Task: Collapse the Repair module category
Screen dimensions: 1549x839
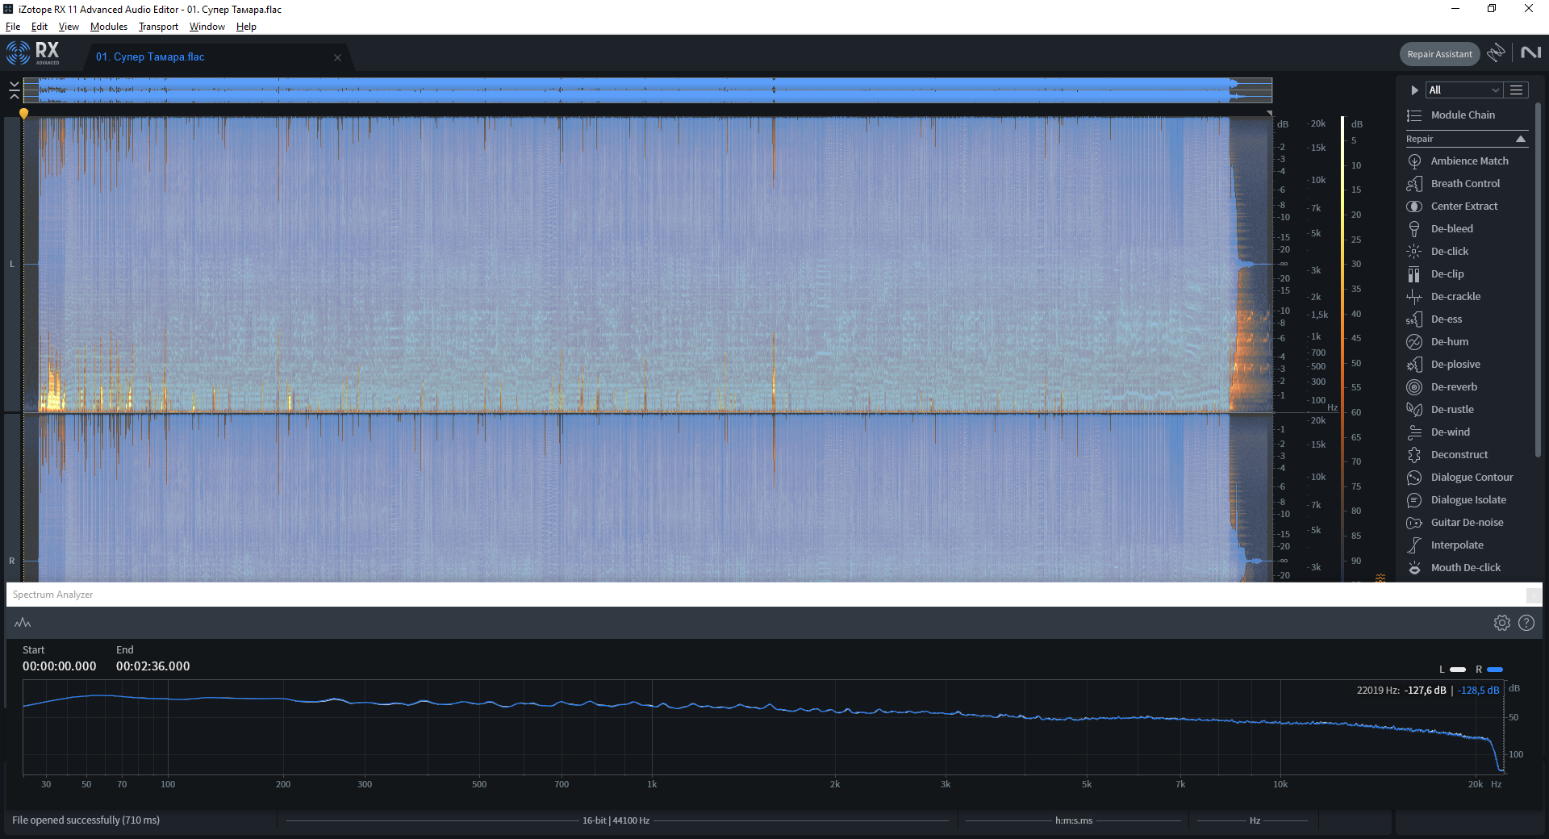Action: pos(1521,140)
